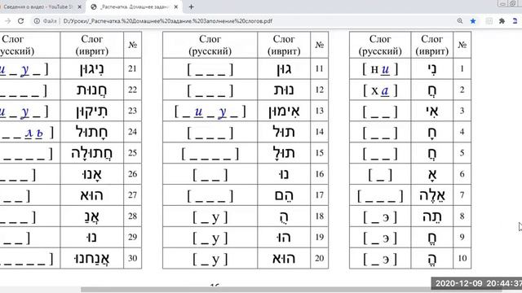The image size is (522, 293).
Task: Click the blank answer in row 11
Action: click(210, 68)
